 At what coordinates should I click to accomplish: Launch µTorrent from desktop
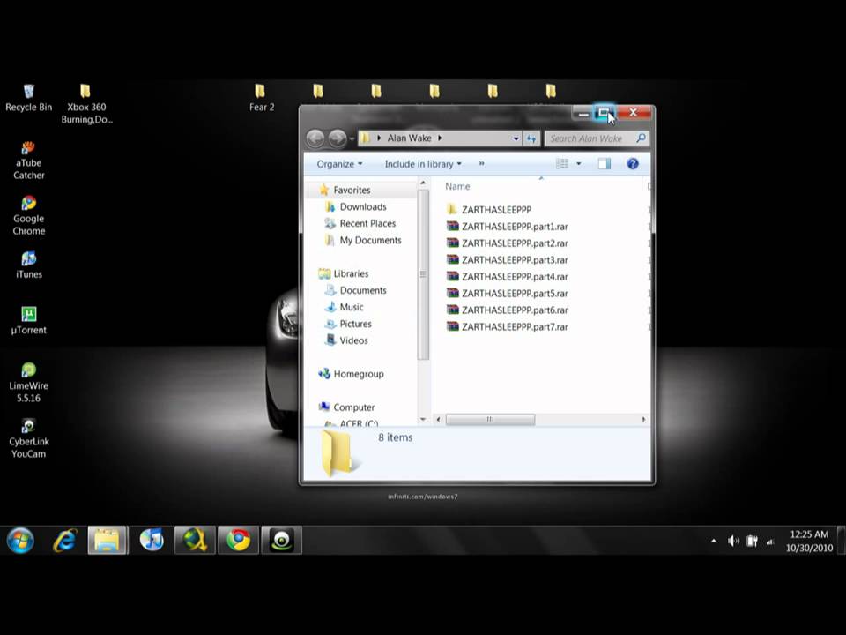[x=28, y=321]
